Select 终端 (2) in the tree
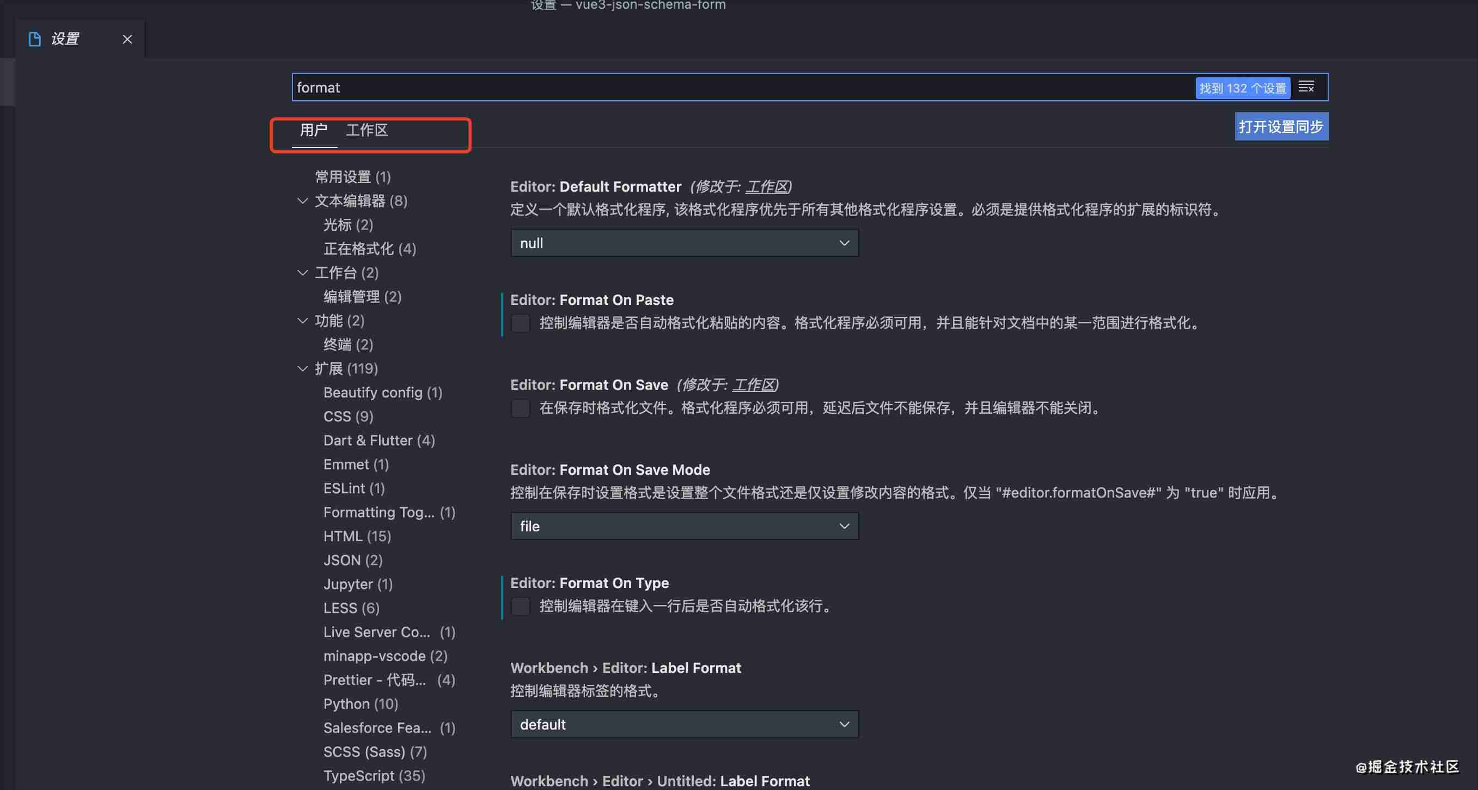 pos(349,344)
